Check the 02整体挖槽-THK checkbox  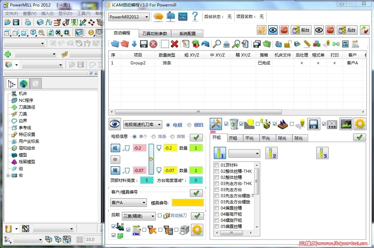(x=217, y=171)
